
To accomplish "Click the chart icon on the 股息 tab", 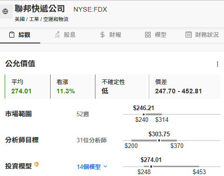I will point(57,35).
